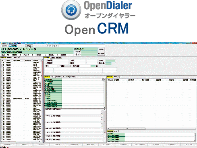
Task: Click the small postal code button in customer form
Action: tap(46, 66)
